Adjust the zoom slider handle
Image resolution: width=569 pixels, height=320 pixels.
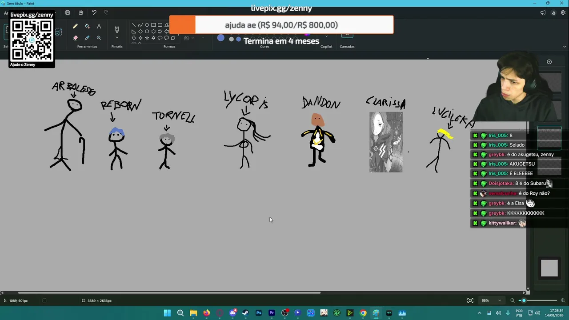click(524, 300)
